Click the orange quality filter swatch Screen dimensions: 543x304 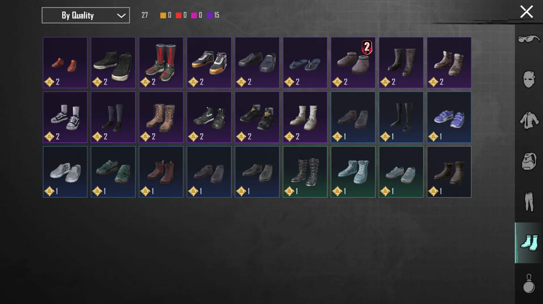tap(163, 15)
